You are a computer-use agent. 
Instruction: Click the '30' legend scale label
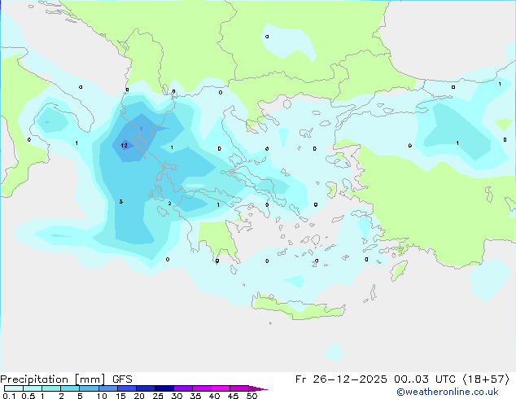pyautogui.click(x=177, y=396)
